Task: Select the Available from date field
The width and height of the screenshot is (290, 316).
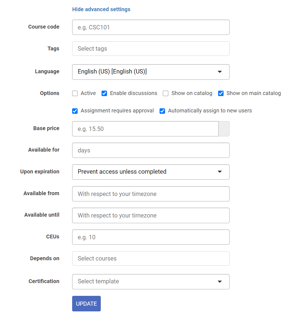Action: 151,194
